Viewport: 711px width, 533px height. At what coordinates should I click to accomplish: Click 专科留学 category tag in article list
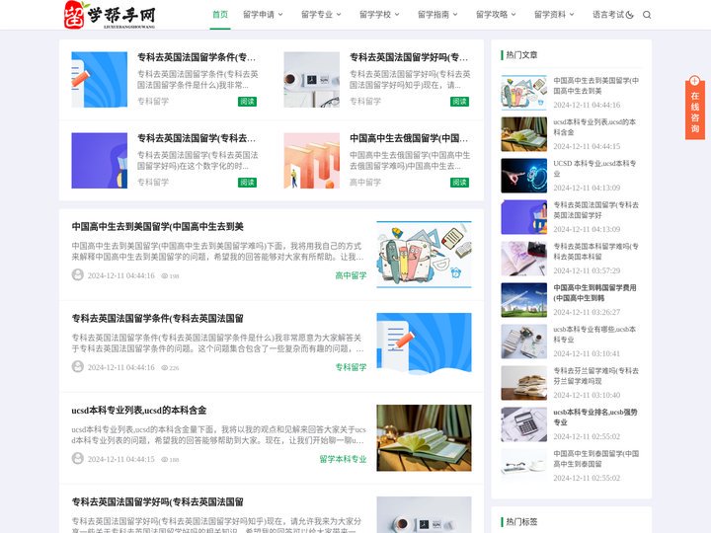[351, 367]
